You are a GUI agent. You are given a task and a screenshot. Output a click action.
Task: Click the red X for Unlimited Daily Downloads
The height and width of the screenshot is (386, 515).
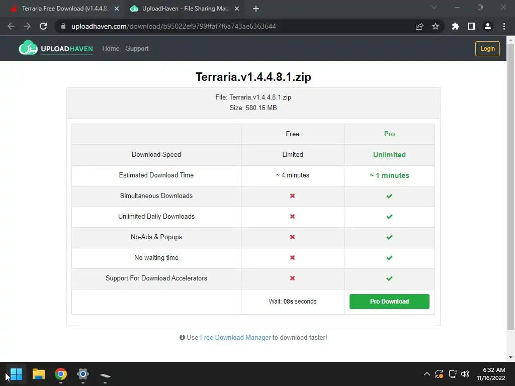click(292, 216)
